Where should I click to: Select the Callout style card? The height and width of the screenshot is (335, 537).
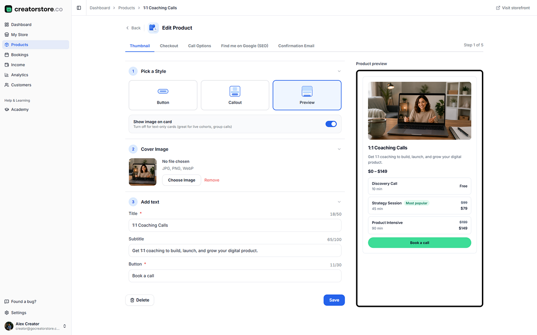(235, 95)
